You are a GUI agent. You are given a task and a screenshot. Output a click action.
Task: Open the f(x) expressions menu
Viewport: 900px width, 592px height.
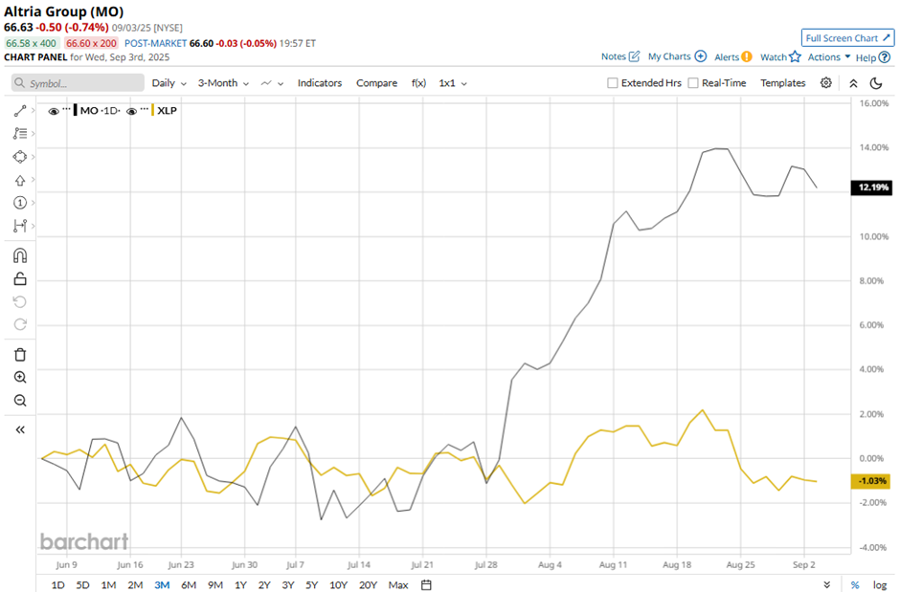(x=418, y=83)
